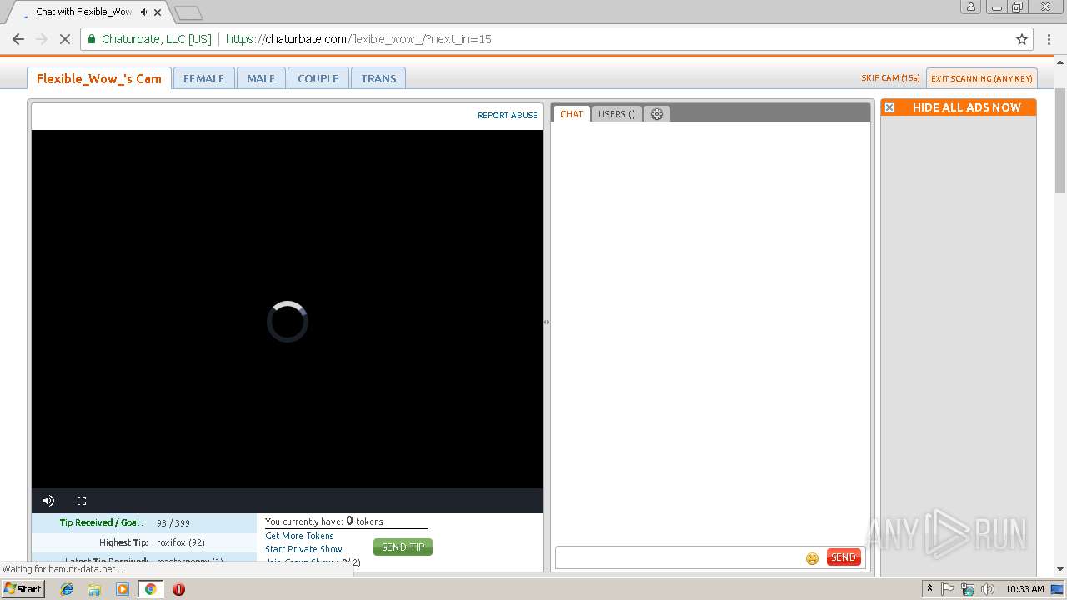Click the taskbar clock showing 10:33 AM
This screenshot has width=1067, height=600.
point(1024,589)
